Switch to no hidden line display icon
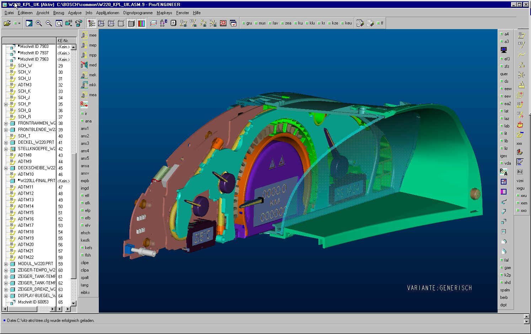Image resolution: width=531 pixels, height=334 pixels. 121,23
